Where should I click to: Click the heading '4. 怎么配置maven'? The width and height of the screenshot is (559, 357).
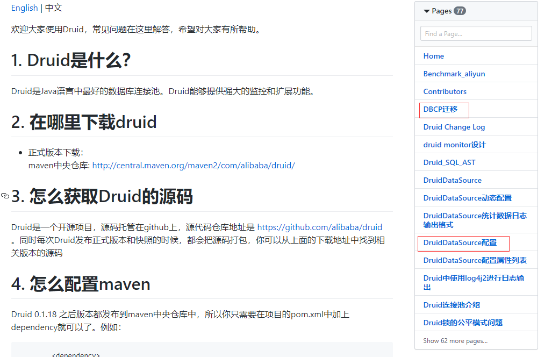(x=81, y=284)
